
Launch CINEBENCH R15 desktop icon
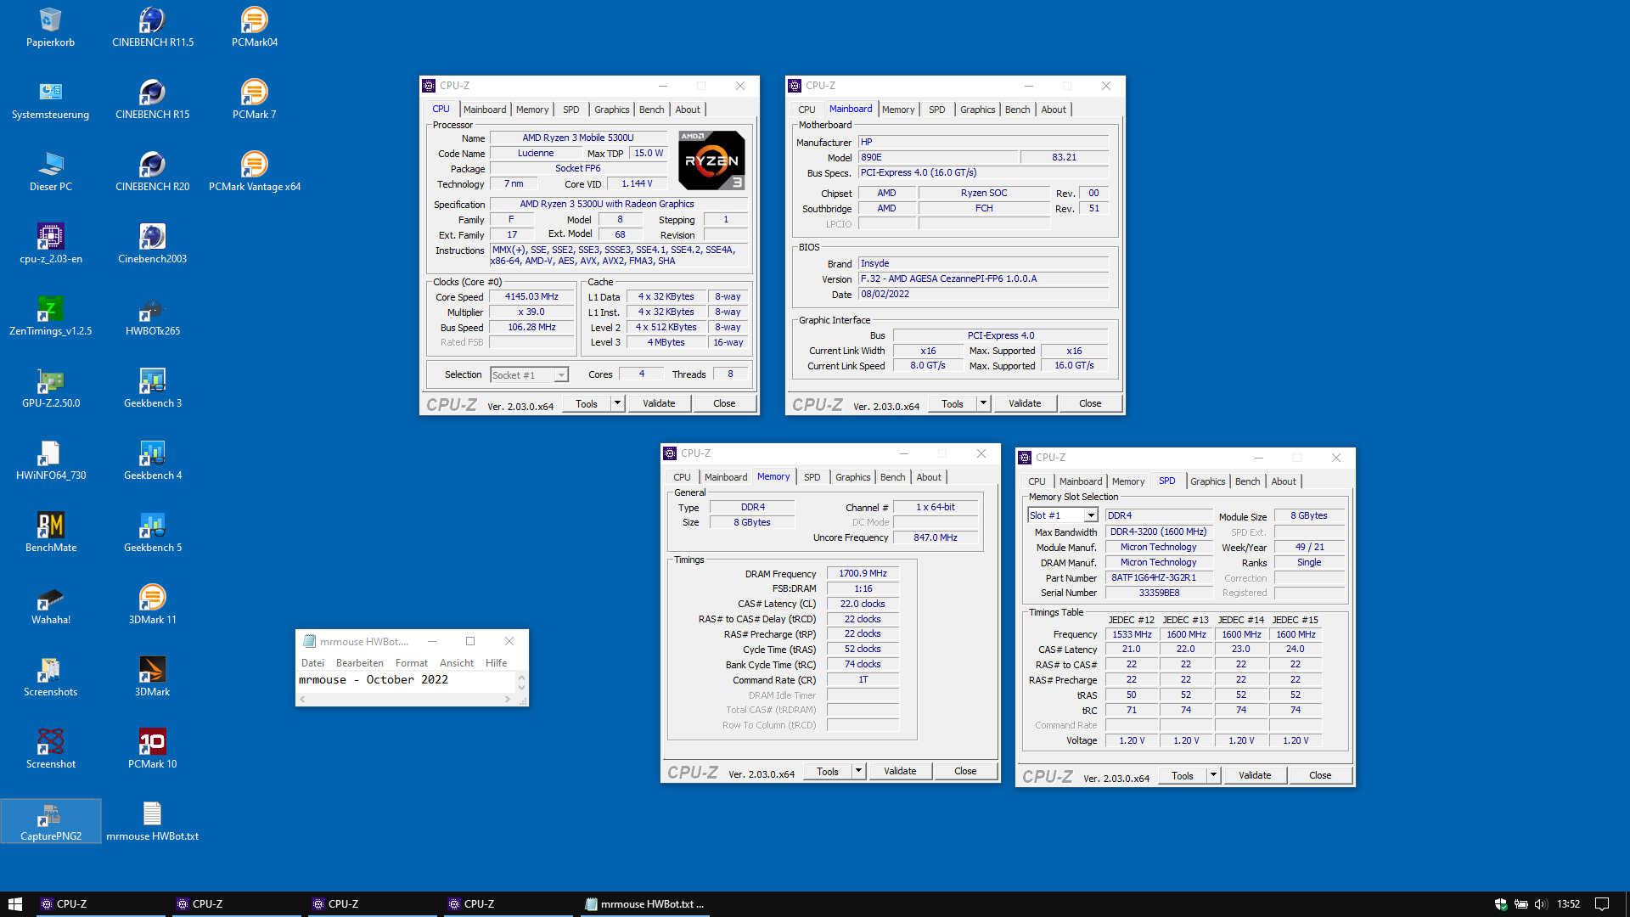[x=153, y=99]
